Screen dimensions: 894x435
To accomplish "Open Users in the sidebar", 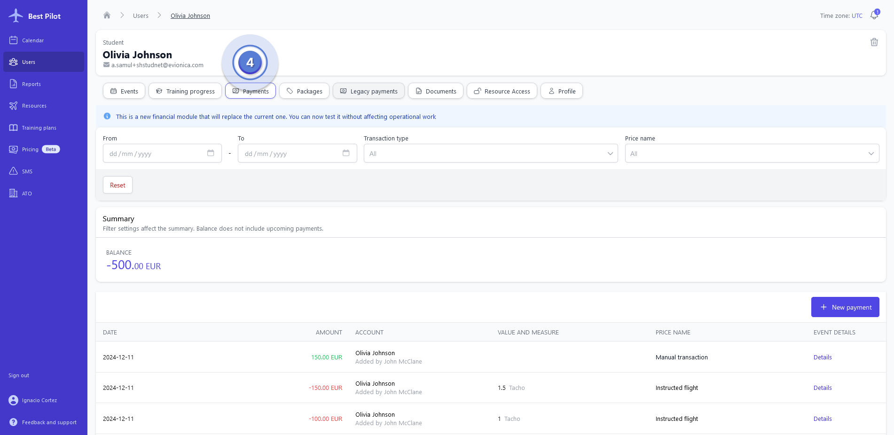I will [44, 62].
